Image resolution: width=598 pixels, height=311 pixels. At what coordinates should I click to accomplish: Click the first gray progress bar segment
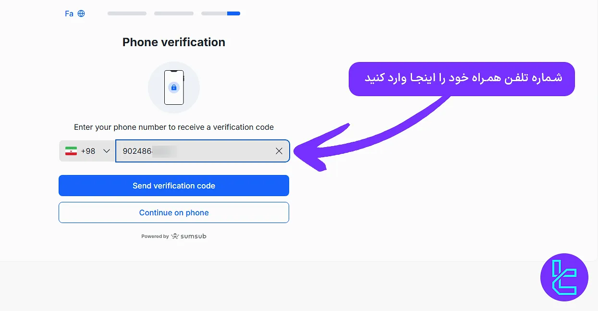126,13
